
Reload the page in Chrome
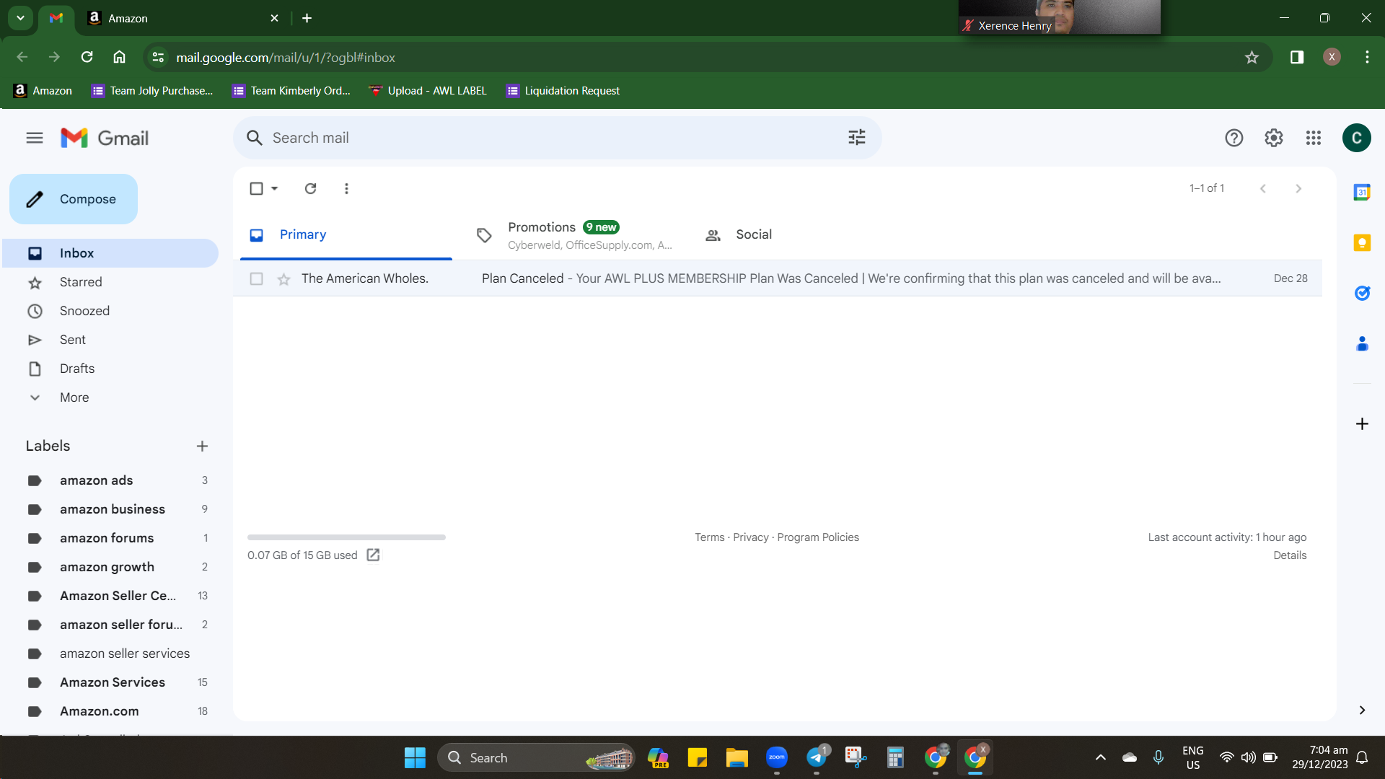[87, 57]
